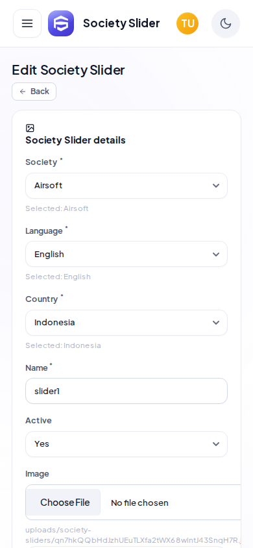The height and width of the screenshot is (548, 253).
Task: Click the chevron of the Society select
Action: click(x=216, y=186)
